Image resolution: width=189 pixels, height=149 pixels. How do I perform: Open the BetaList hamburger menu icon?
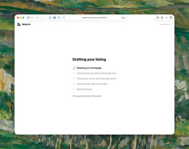point(19,25)
